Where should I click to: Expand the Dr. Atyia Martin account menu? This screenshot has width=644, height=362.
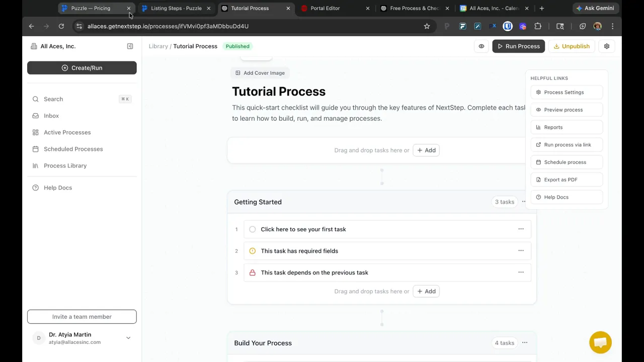coord(128,337)
